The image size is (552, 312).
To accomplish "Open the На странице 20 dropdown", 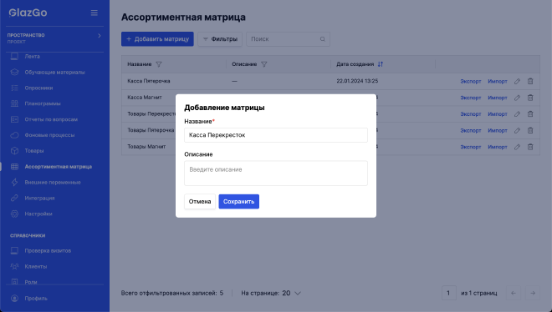I will [x=292, y=293].
